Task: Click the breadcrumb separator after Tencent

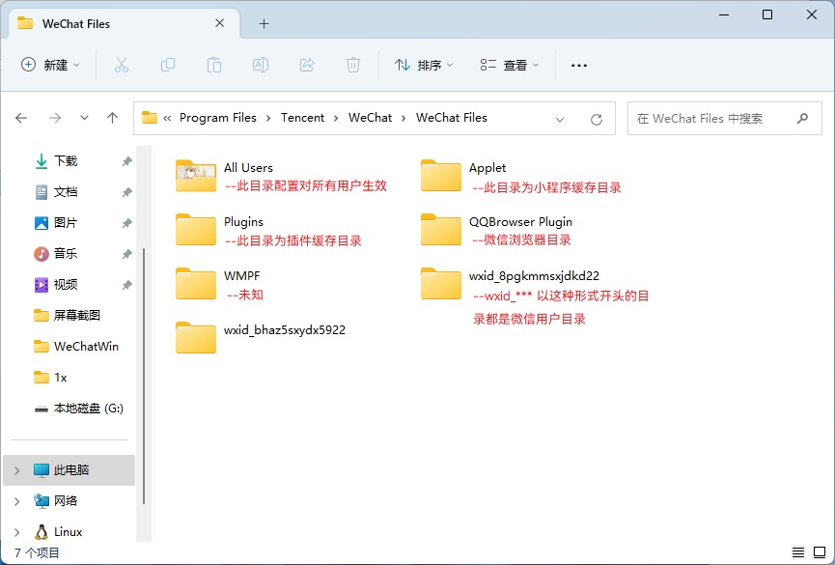Action: point(336,118)
